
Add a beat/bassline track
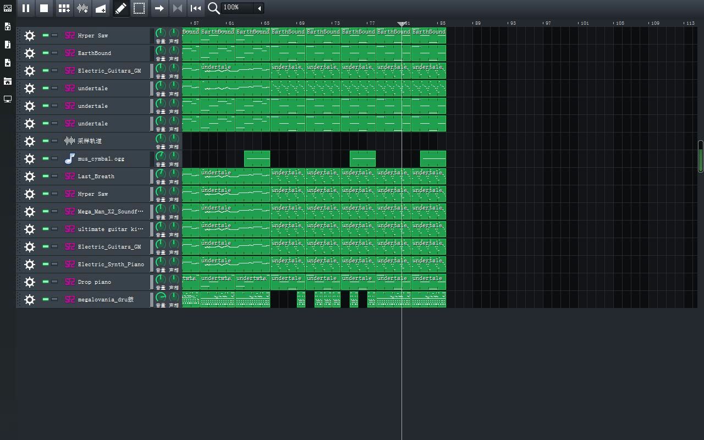coord(64,8)
